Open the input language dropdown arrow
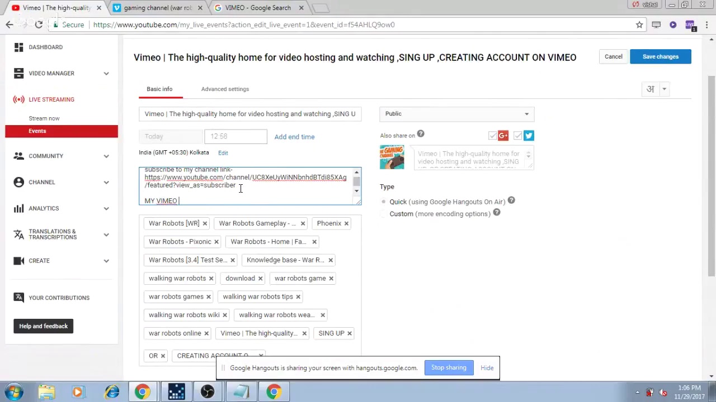Screen dimensions: 716x402 665,89
